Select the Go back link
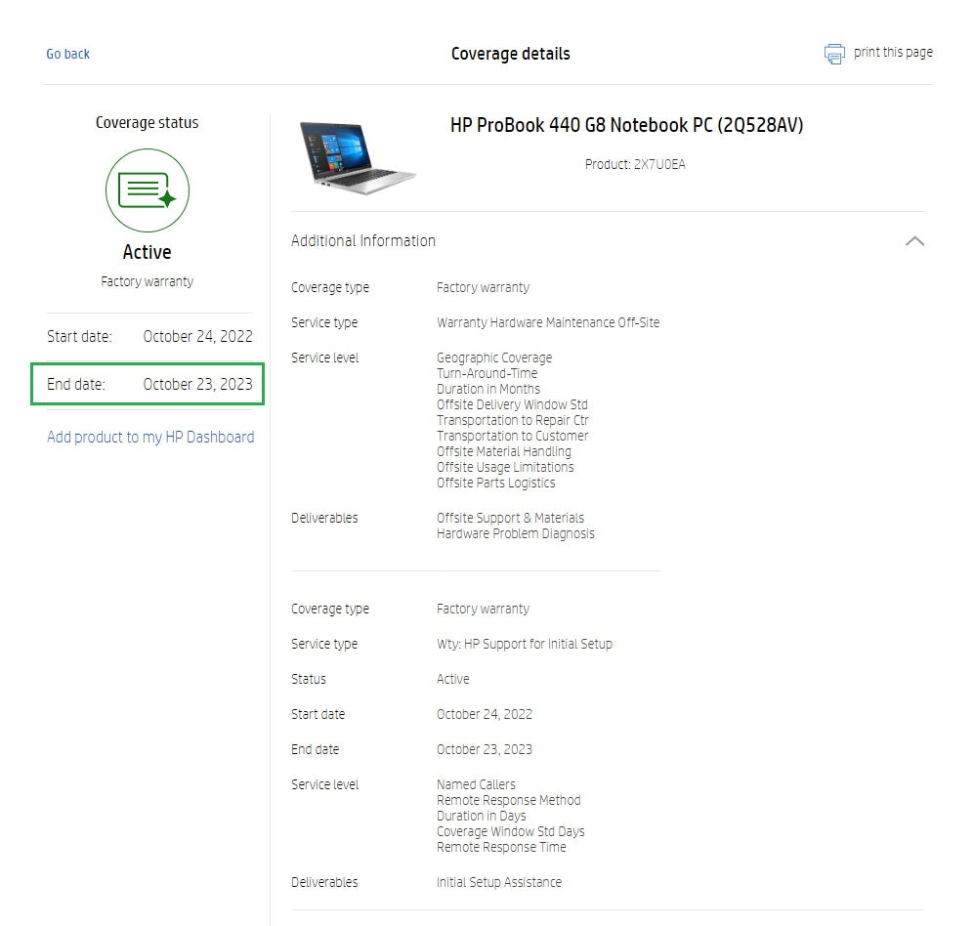 click(67, 54)
